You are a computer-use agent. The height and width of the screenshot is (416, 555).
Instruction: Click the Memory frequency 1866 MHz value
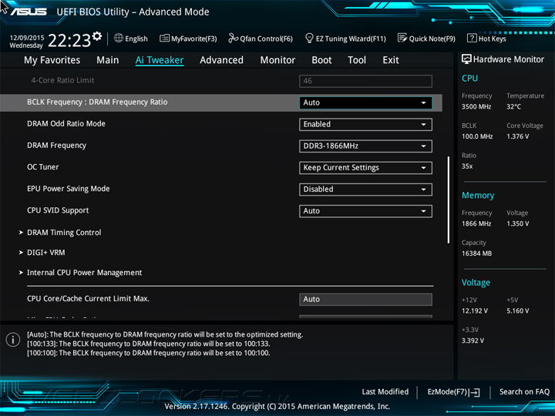pos(476,223)
